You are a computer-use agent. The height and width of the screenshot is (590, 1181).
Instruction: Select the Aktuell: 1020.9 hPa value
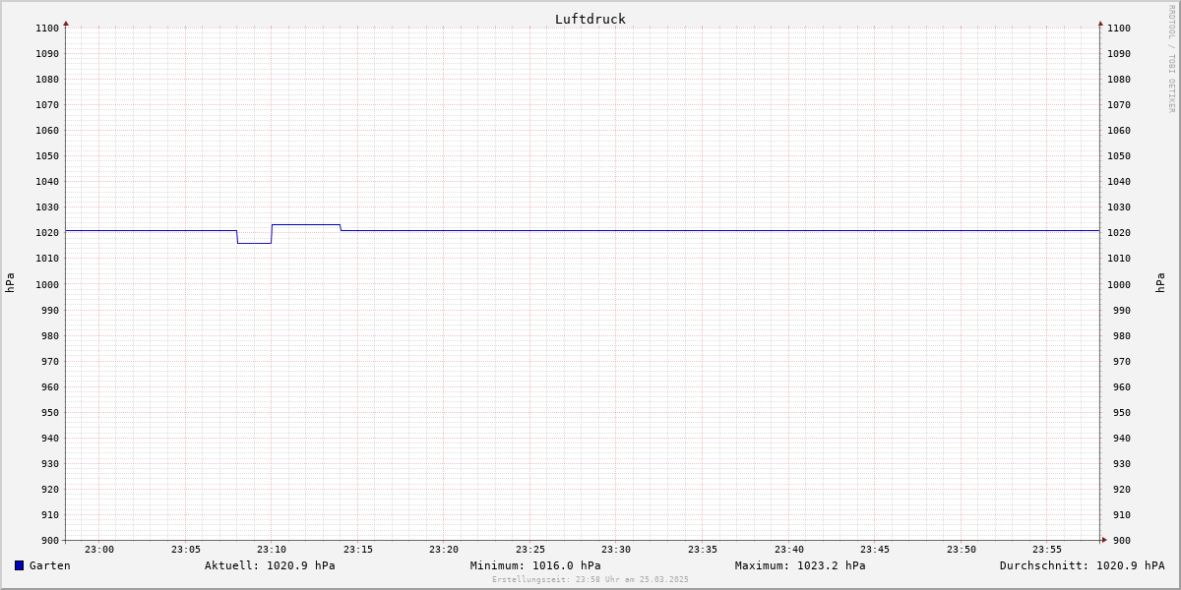[270, 565]
